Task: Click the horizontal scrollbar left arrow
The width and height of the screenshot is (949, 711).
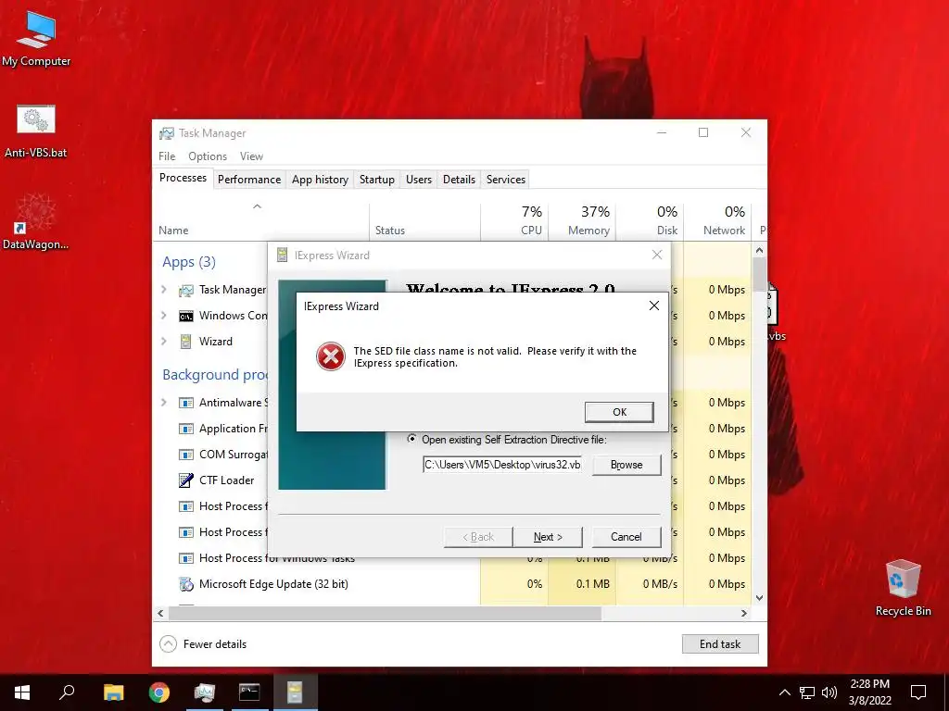Action: point(160,613)
